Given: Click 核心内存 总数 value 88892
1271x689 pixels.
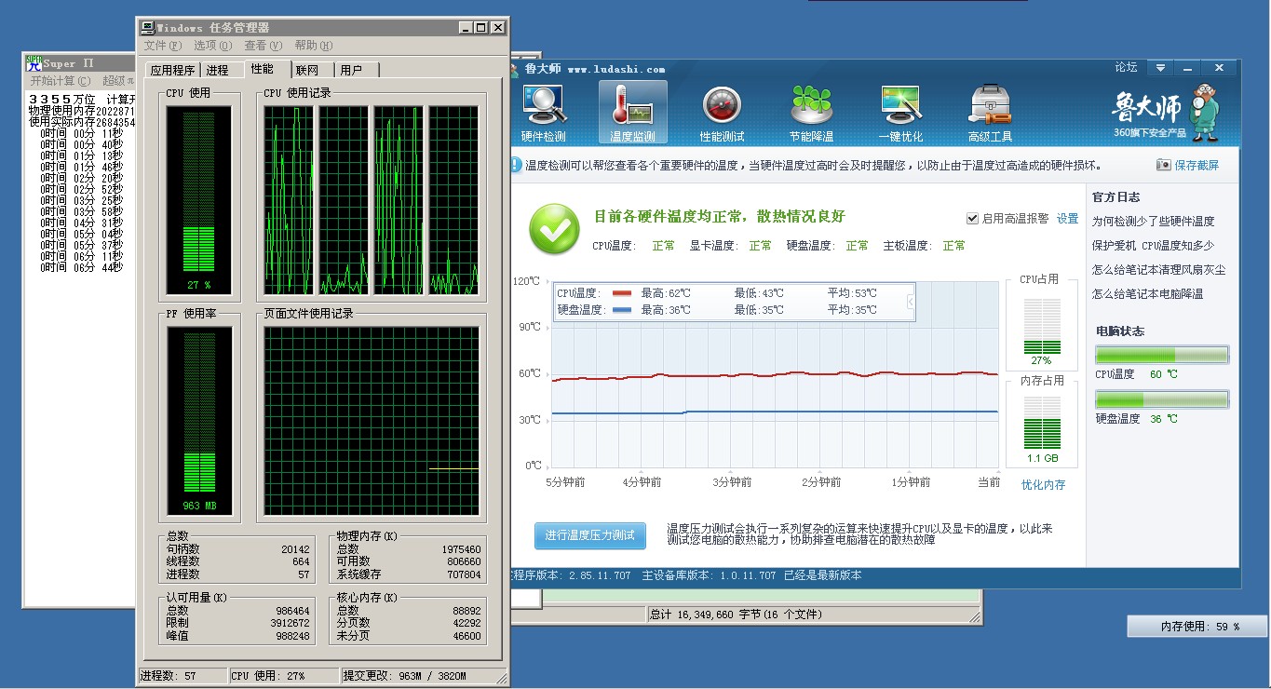Looking at the screenshot, I should pos(466,611).
